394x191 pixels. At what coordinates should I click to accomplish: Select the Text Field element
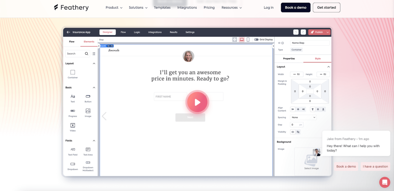point(73,151)
